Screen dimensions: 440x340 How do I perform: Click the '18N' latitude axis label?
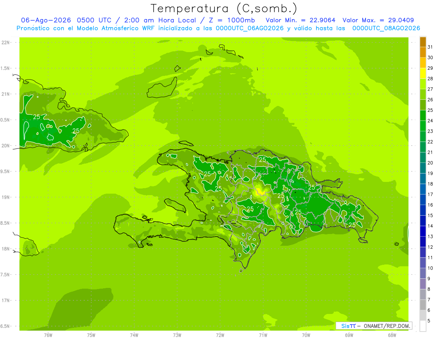click(x=5, y=249)
